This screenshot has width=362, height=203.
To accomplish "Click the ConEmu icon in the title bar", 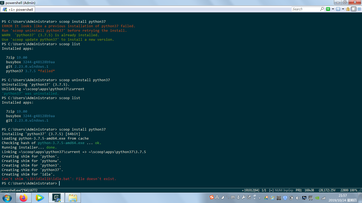I will click(2, 2).
